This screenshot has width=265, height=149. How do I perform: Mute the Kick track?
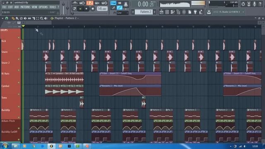[x=19, y=48]
